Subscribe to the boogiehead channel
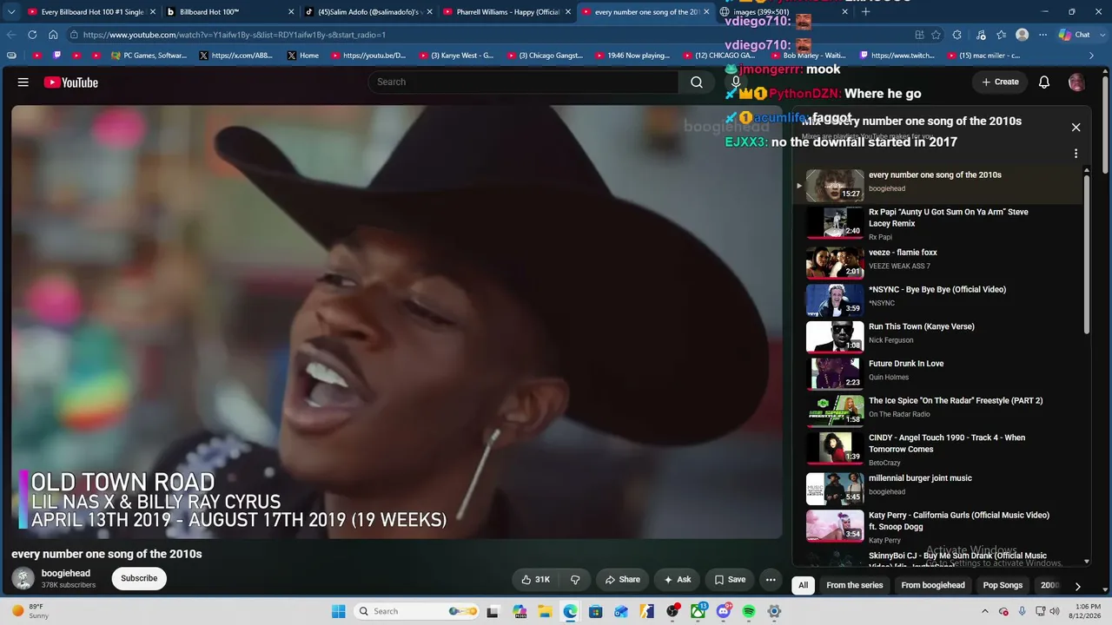Screen dimensions: 1112x625 (x=139, y=579)
